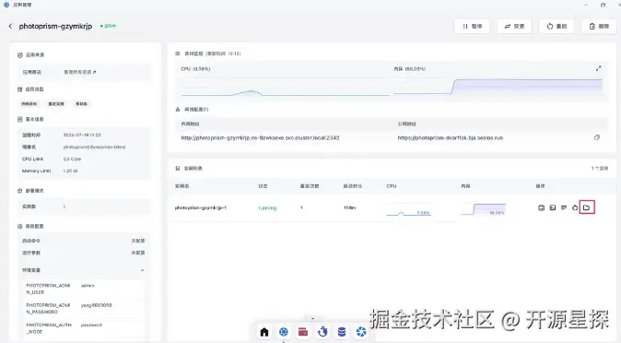The width and height of the screenshot is (621, 343).
Task: Click the deployment mode section icon
Action: (x=19, y=191)
